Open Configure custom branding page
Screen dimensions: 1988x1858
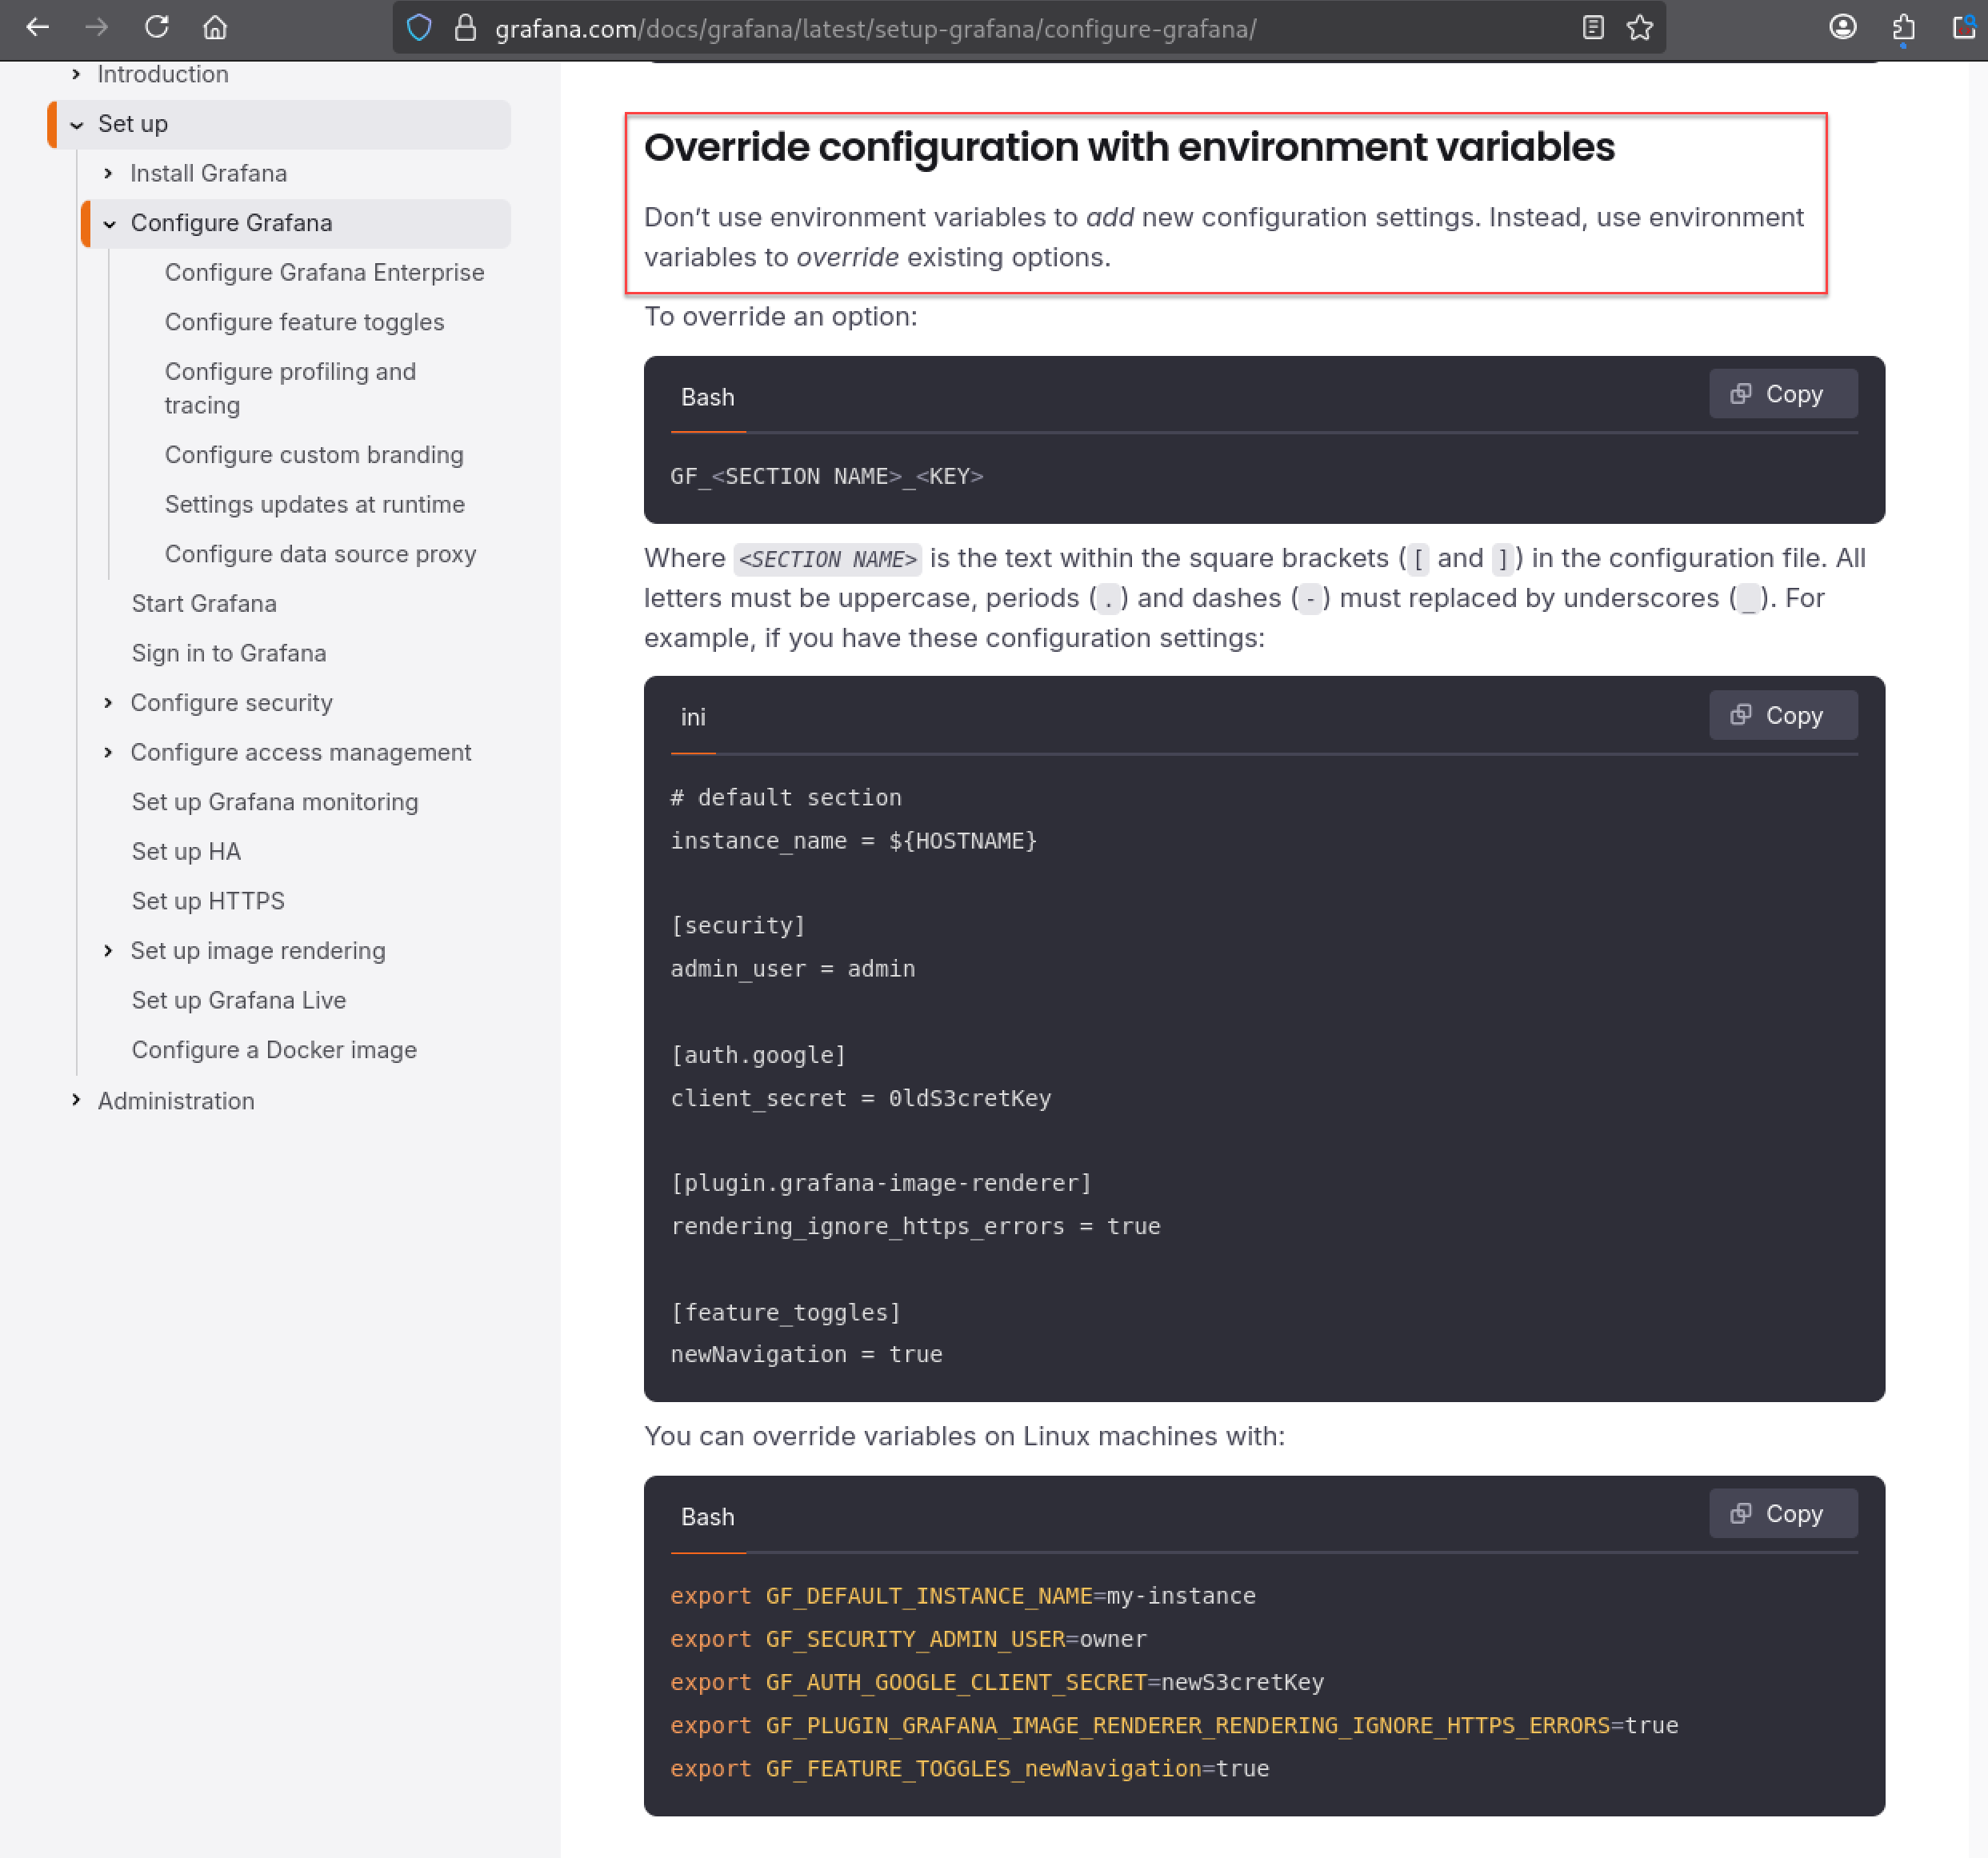314,455
